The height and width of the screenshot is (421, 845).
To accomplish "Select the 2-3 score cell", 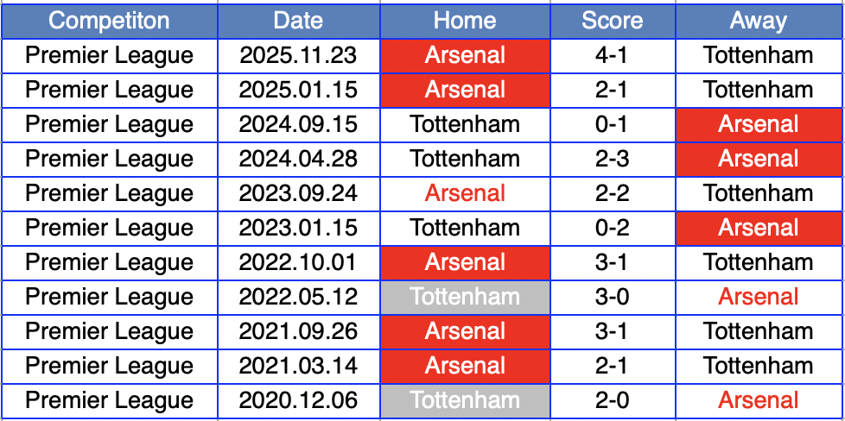I will [613, 159].
